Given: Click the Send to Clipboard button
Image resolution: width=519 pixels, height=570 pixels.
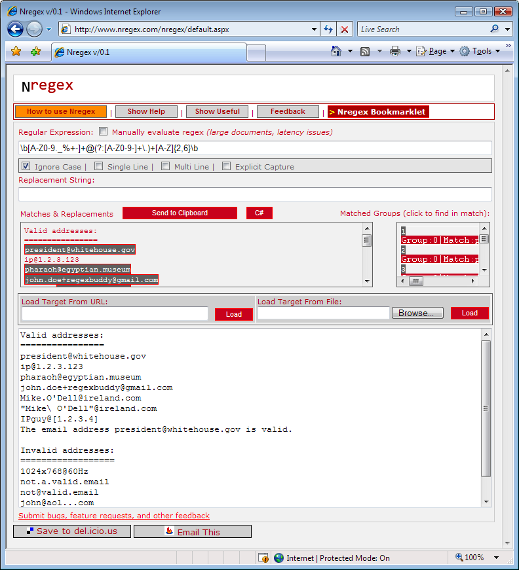Looking at the screenshot, I should click(x=180, y=213).
